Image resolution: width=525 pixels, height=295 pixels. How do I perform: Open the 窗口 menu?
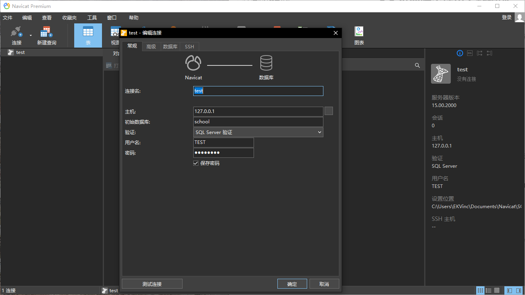[112, 18]
